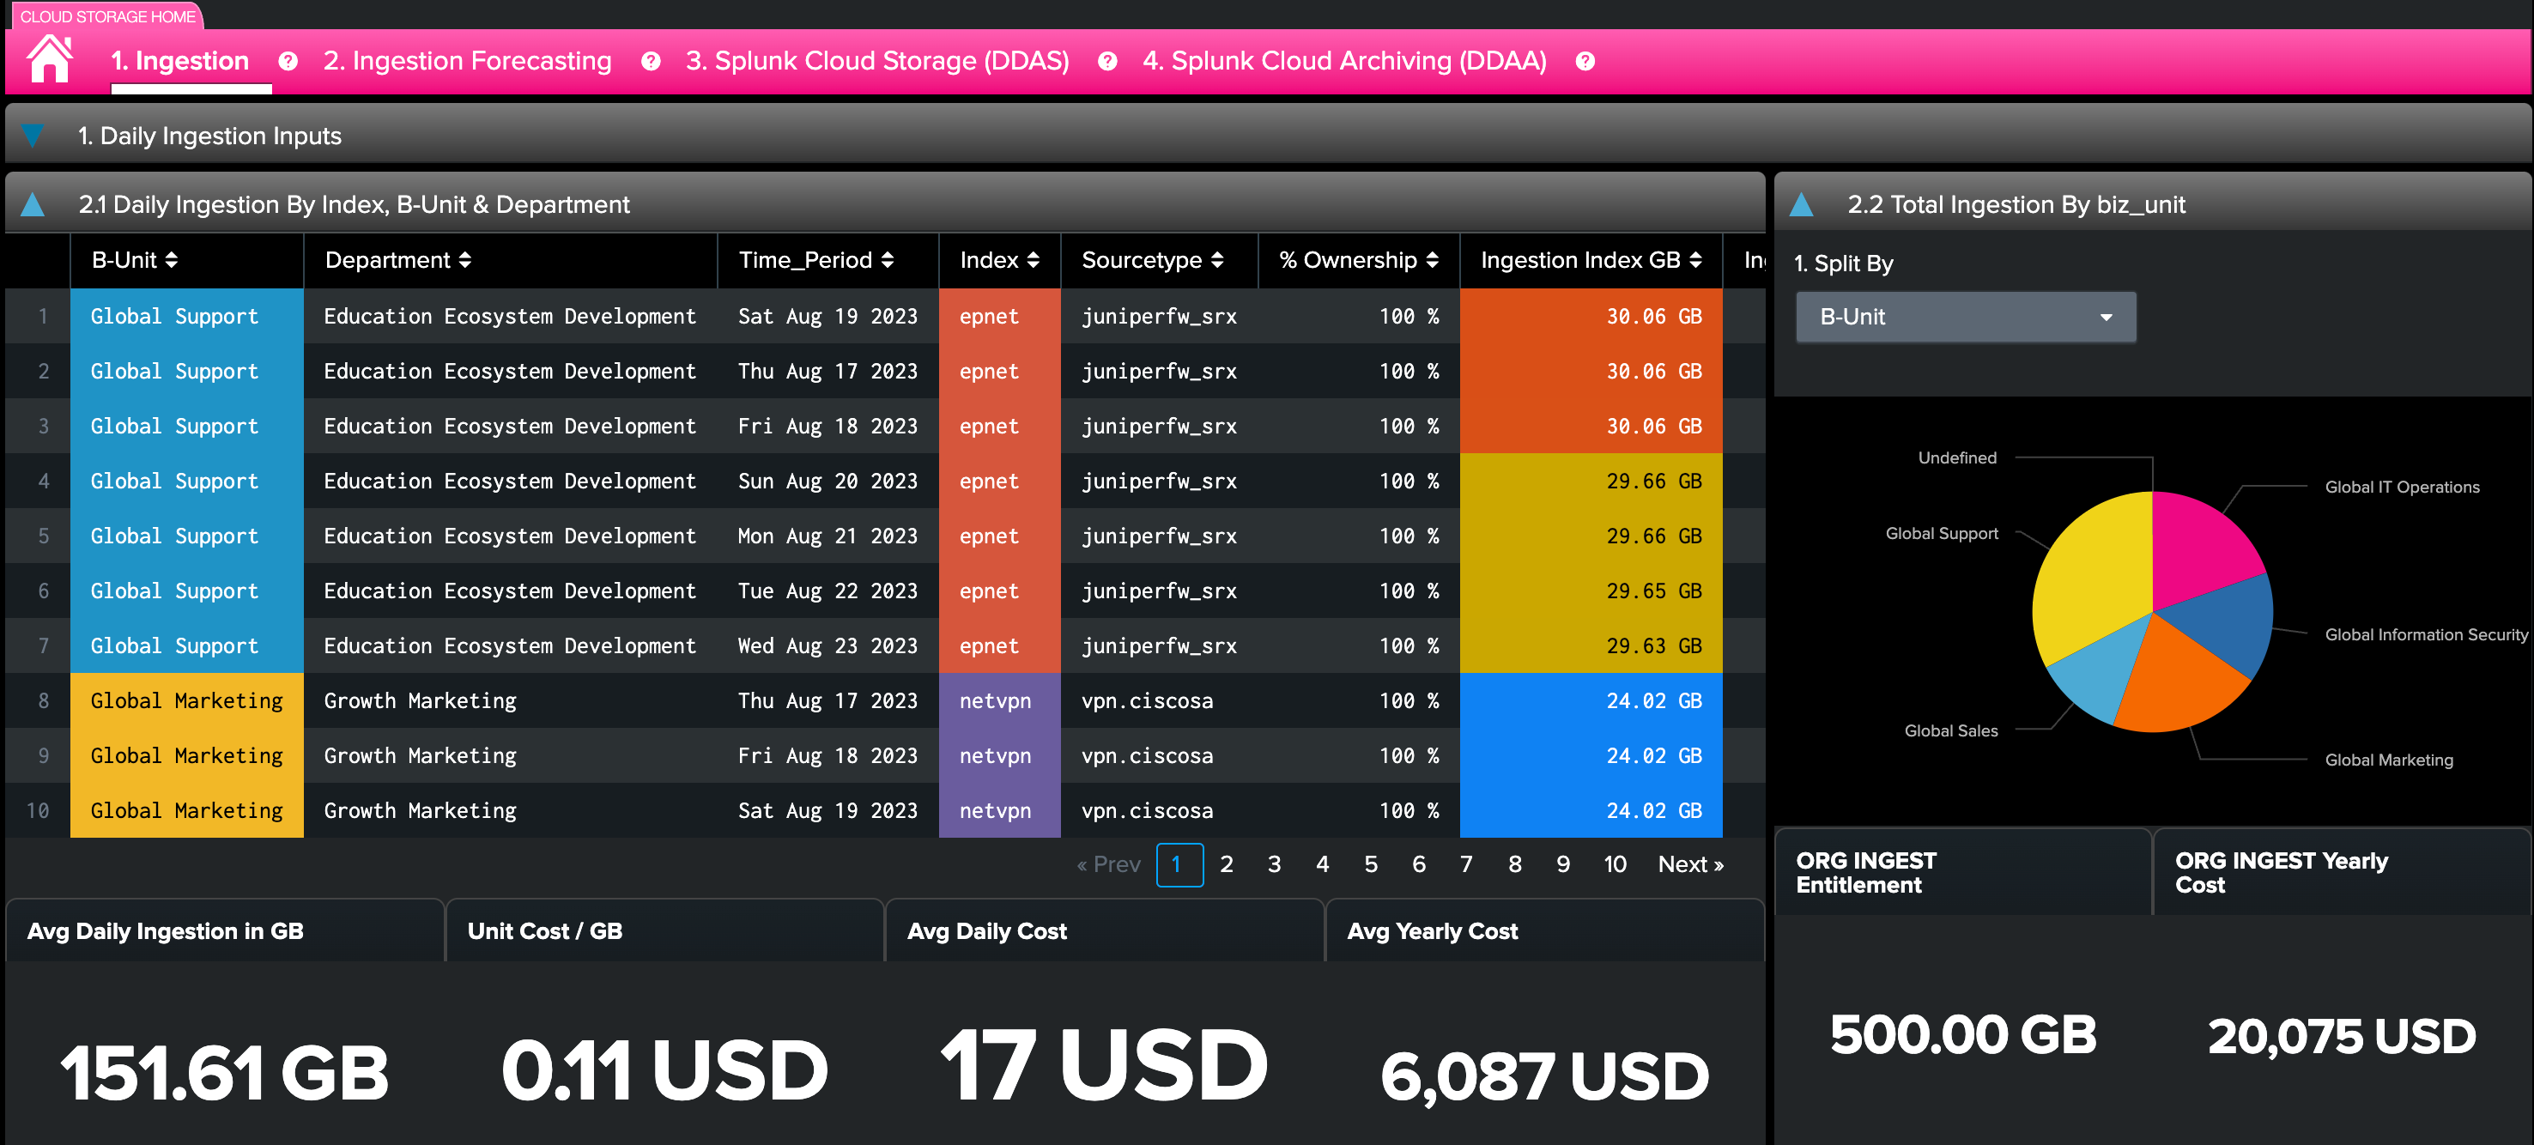2534x1145 pixels.
Task: Go to results page 3
Action: coord(1274,863)
